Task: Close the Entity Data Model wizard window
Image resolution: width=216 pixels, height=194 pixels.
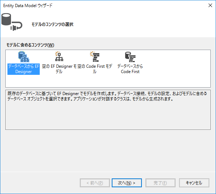Action: pyautogui.click(x=210, y=6)
